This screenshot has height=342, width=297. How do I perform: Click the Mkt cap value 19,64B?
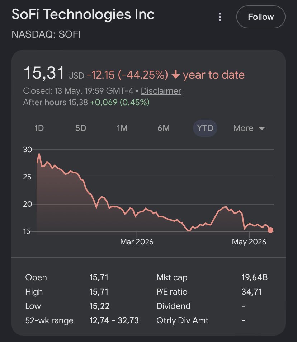[x=254, y=277]
